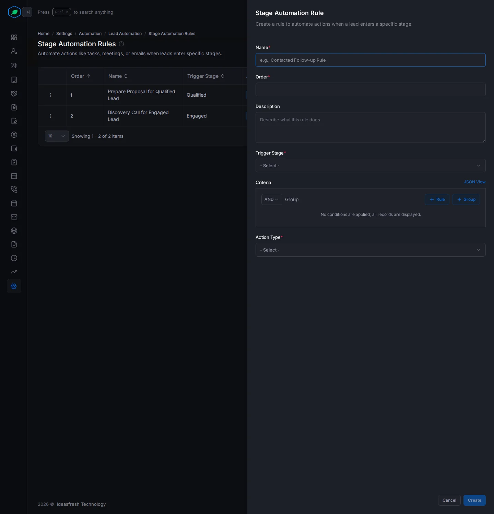Open the Trigger Stage select dropdown

coord(370,166)
